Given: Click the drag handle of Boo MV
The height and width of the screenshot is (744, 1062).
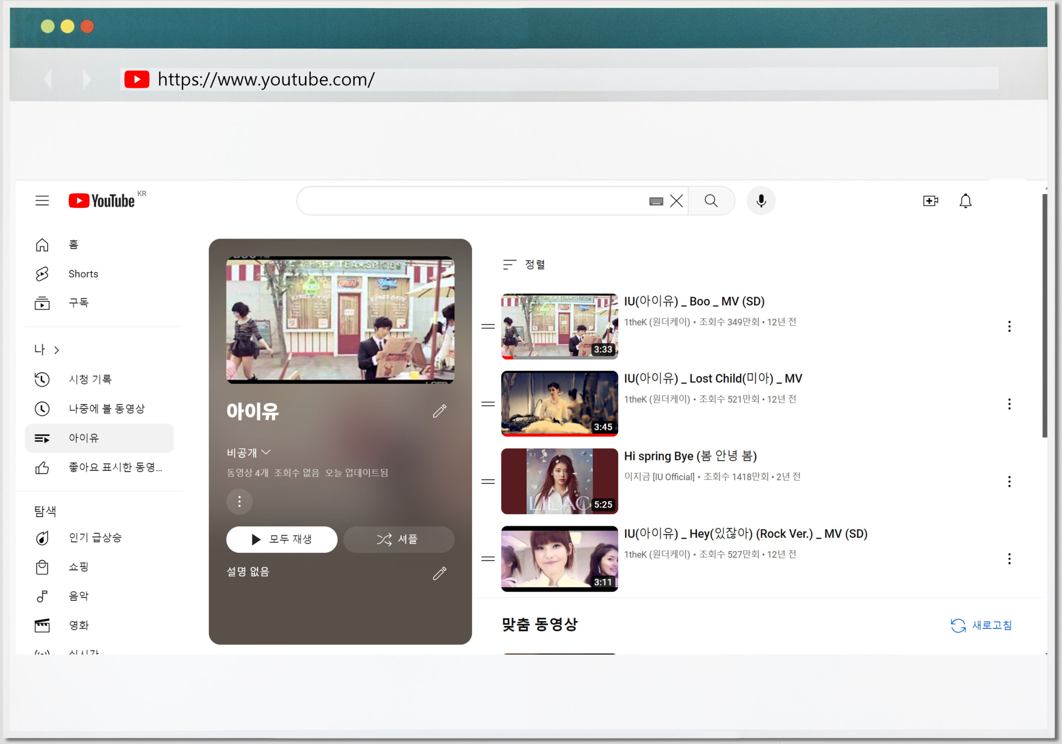Looking at the screenshot, I should click(x=488, y=326).
